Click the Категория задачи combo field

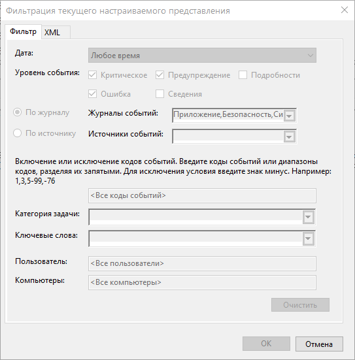pyautogui.click(x=202, y=217)
